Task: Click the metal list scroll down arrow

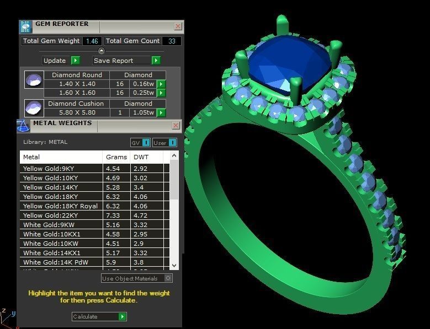Action: coord(174,265)
